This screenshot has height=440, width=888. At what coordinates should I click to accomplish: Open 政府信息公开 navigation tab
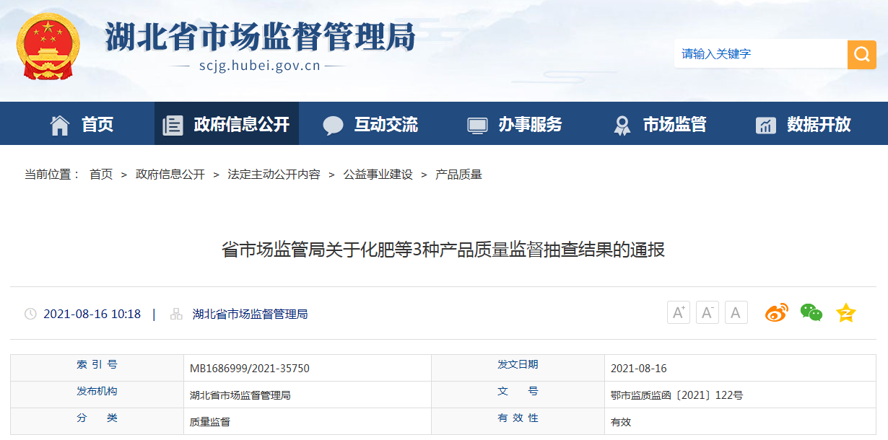click(227, 124)
